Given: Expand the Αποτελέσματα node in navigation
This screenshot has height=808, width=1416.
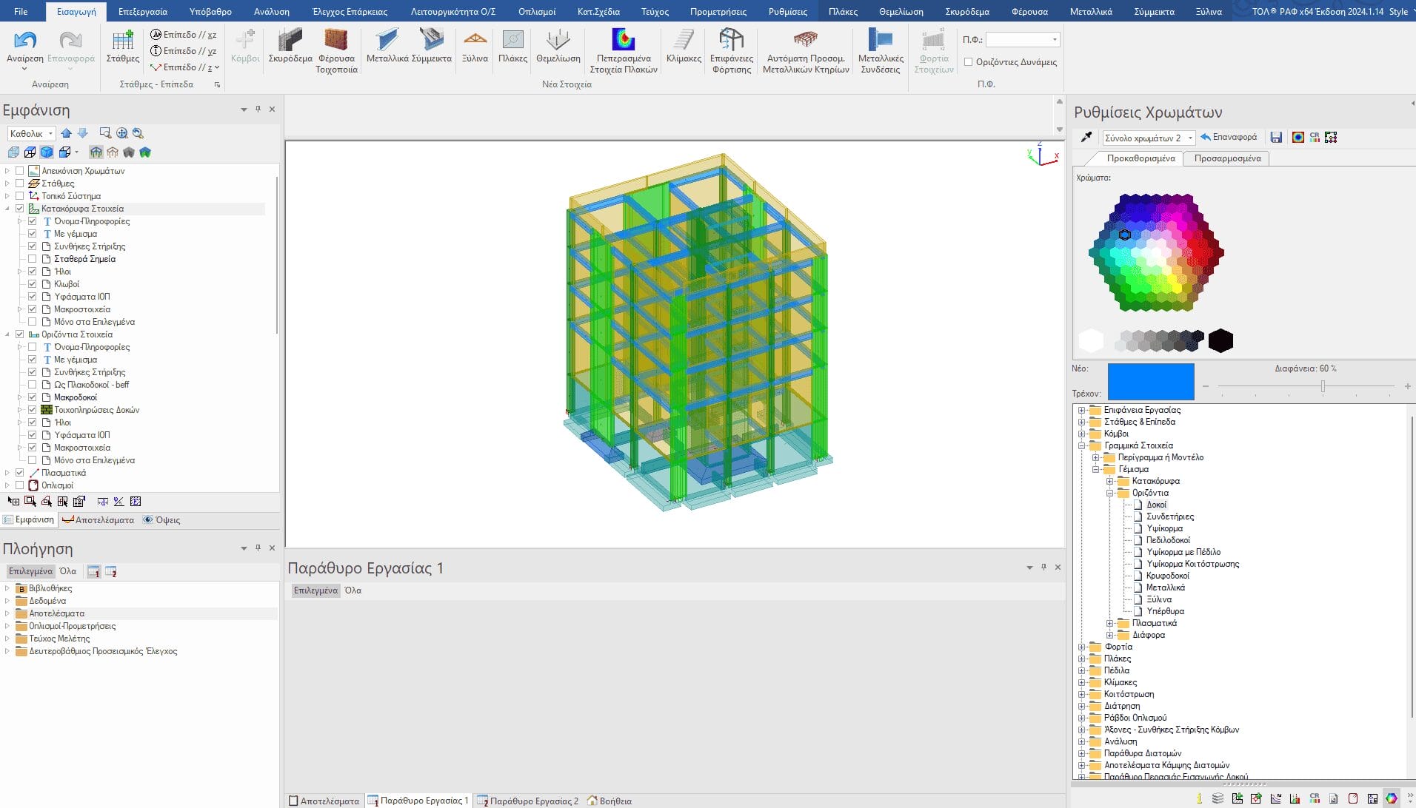Looking at the screenshot, I should 7,613.
